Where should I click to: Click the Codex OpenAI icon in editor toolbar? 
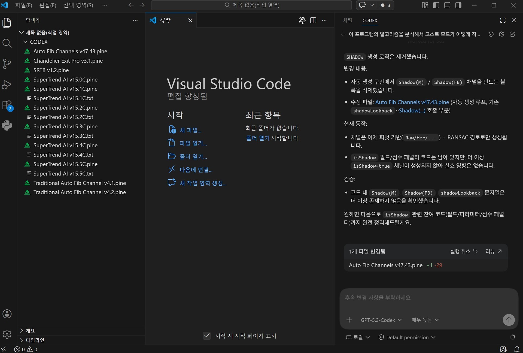[302, 20]
